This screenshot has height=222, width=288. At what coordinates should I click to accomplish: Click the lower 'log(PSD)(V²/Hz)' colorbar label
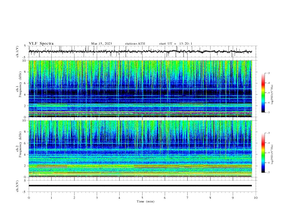point(272,155)
